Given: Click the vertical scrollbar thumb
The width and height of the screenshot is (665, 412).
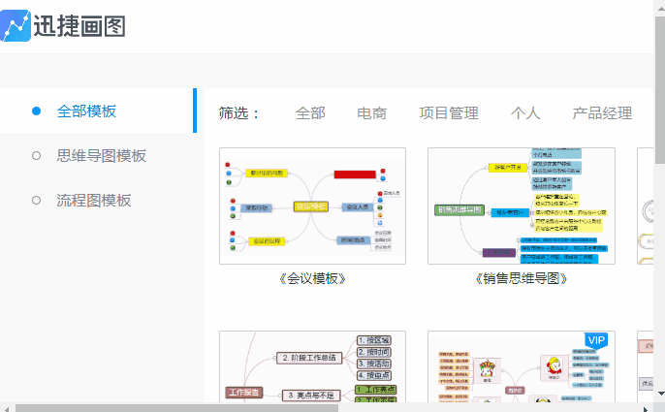Looking at the screenshot, I should point(659,90).
